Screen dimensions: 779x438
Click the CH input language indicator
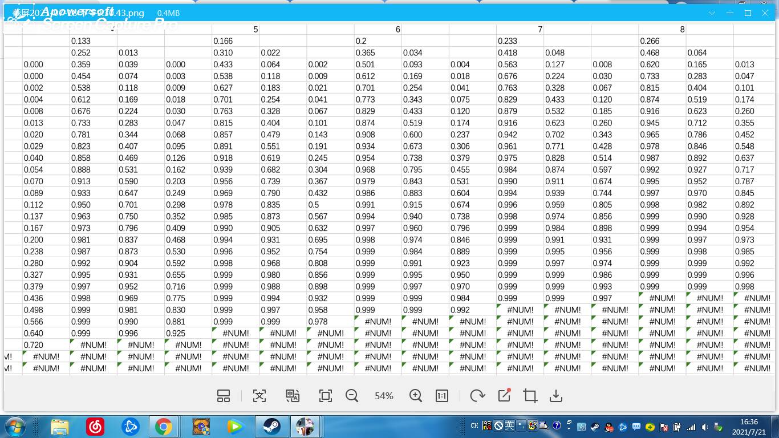474,425
